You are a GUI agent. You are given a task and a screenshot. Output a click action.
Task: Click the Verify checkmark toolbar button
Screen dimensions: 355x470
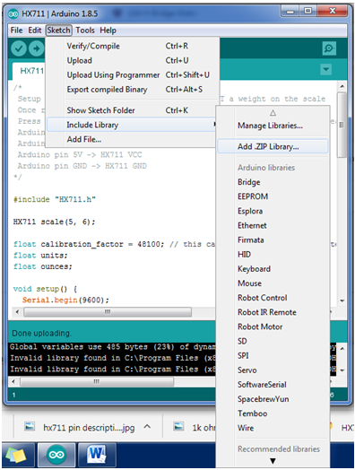click(19, 48)
